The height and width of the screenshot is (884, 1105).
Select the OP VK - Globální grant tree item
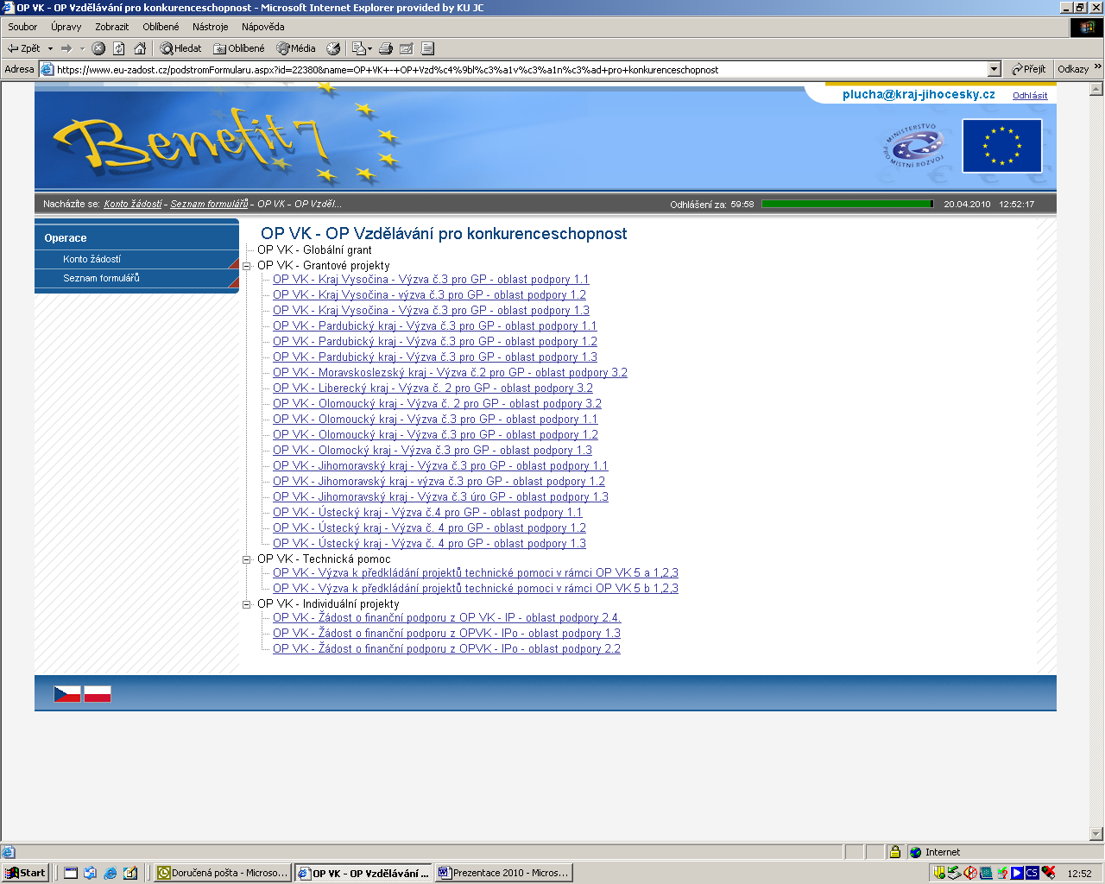pos(314,250)
